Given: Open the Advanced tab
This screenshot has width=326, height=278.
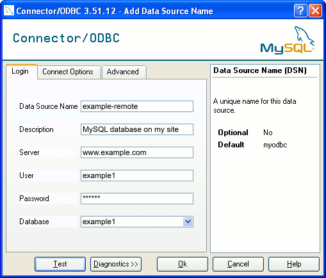Looking at the screenshot, I should pyautogui.click(x=124, y=72).
